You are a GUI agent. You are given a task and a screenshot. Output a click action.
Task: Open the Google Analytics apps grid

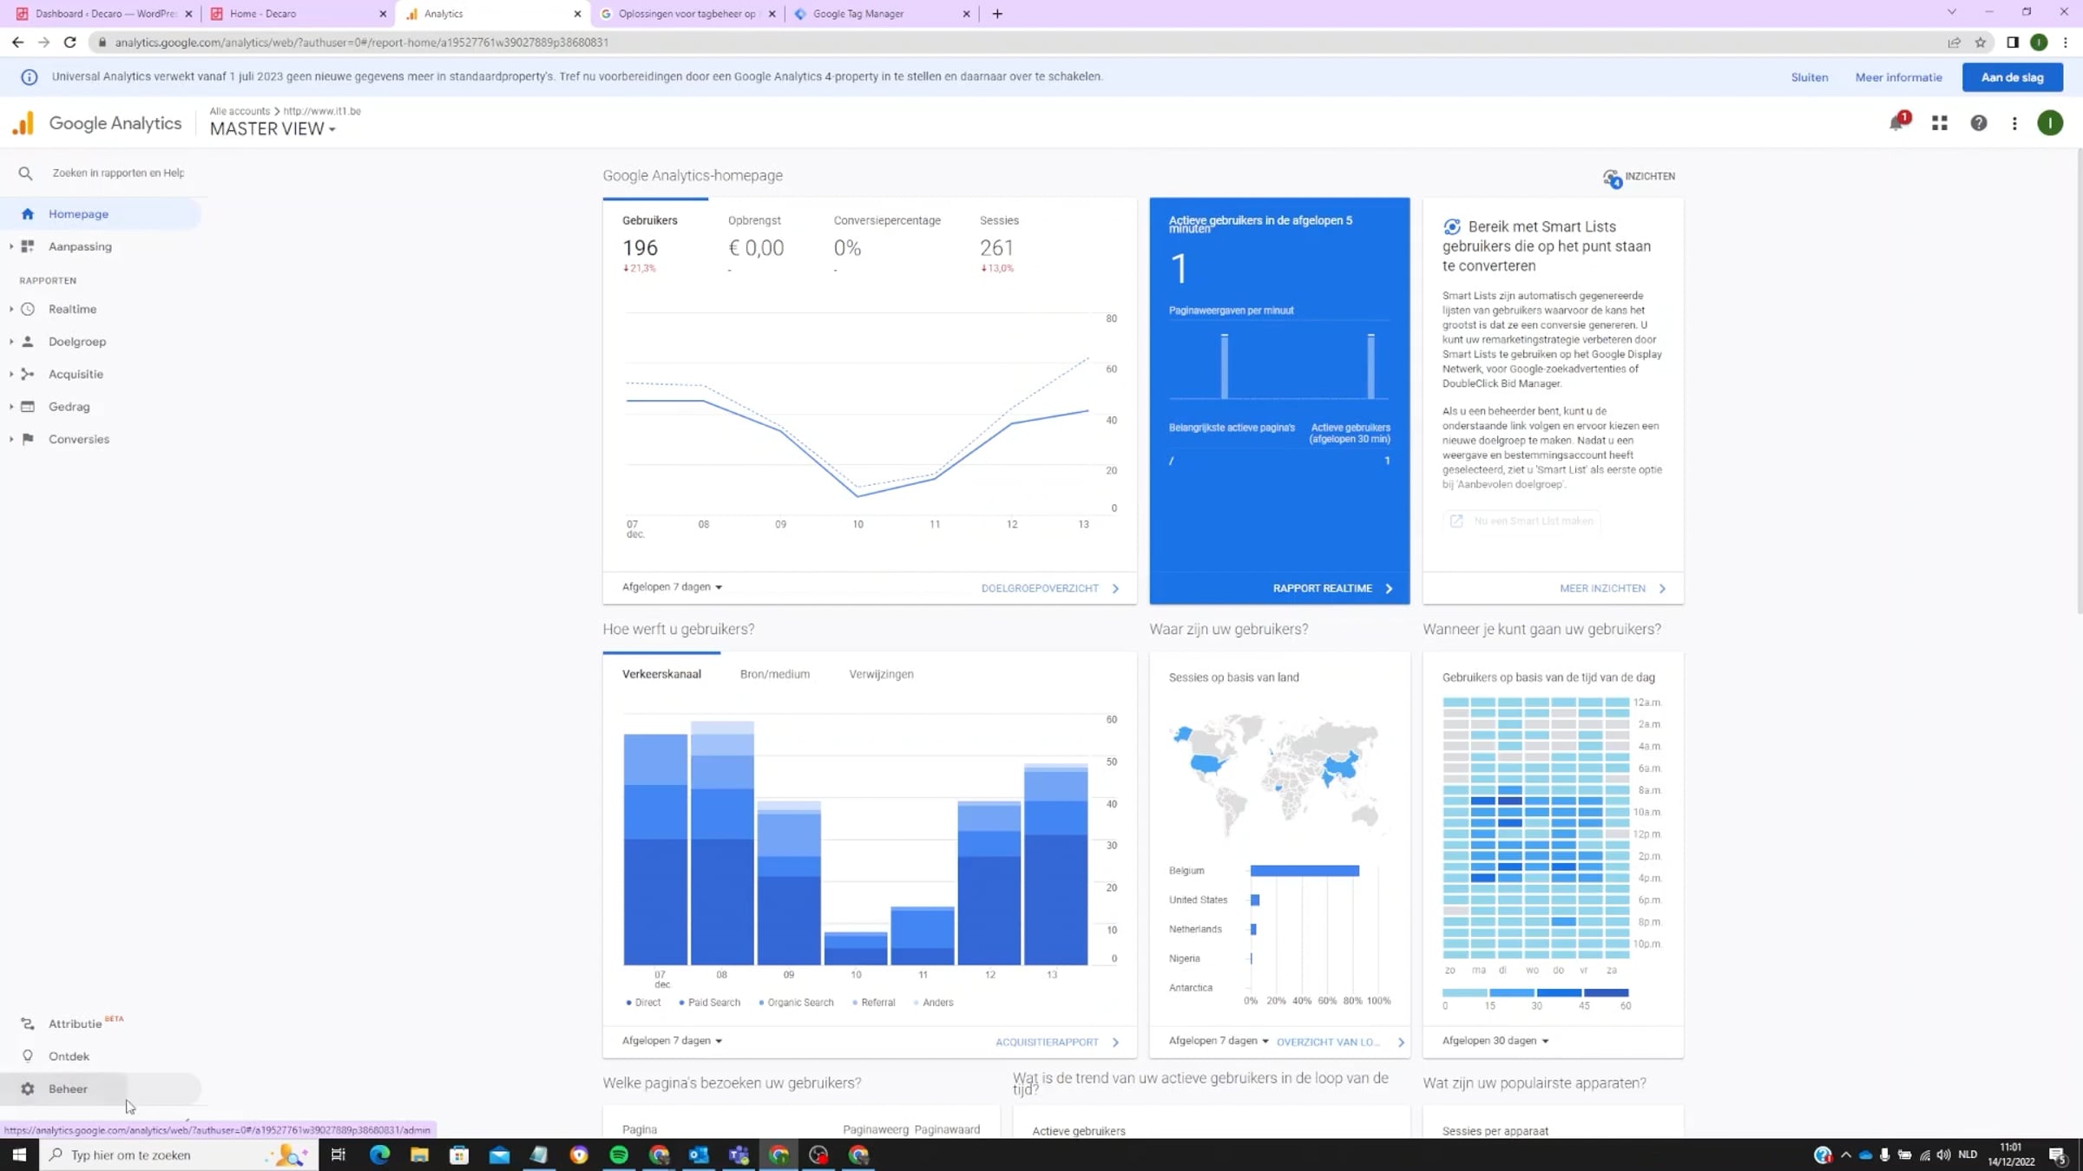tap(1940, 123)
